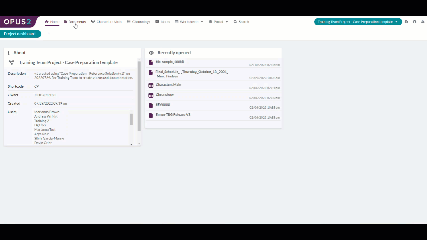
Task: Click file icon beside file-sample_100kB
Action: 151,62
